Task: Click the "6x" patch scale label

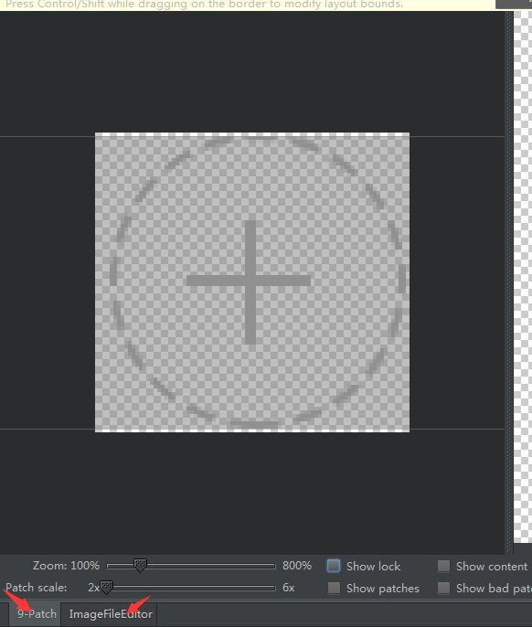Action: coord(289,588)
